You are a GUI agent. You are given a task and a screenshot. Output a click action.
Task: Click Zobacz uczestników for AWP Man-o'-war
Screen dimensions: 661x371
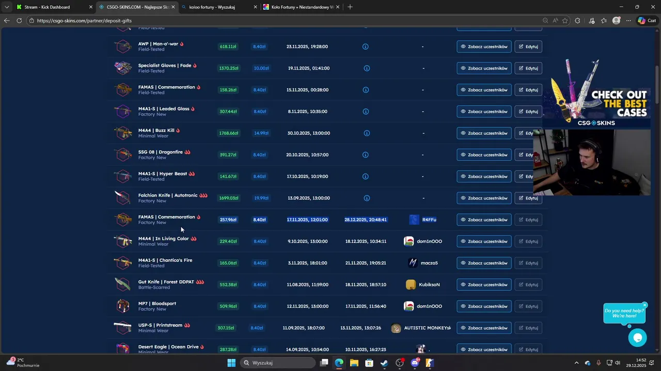pyautogui.click(x=484, y=46)
